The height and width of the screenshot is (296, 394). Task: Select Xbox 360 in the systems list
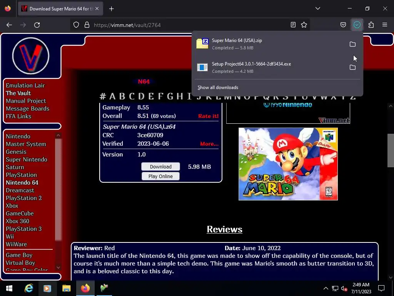click(18, 221)
